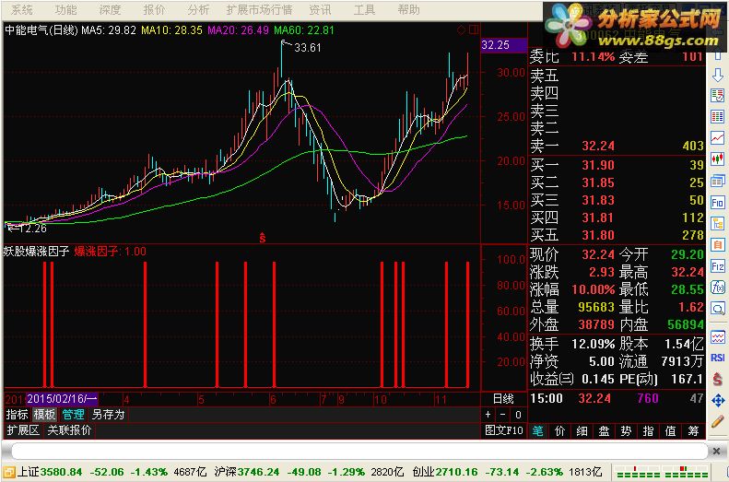The width and height of the screenshot is (729, 482).
Task: Select the wavy-lines indicator sidebar icon
Action: (x=717, y=336)
